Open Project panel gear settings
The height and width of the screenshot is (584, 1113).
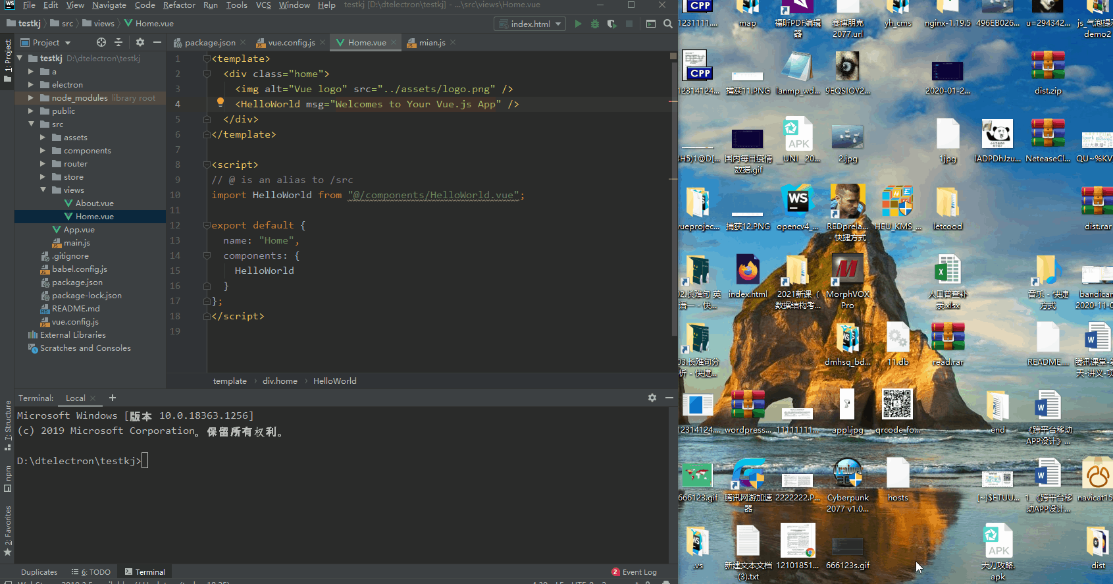tap(140, 42)
